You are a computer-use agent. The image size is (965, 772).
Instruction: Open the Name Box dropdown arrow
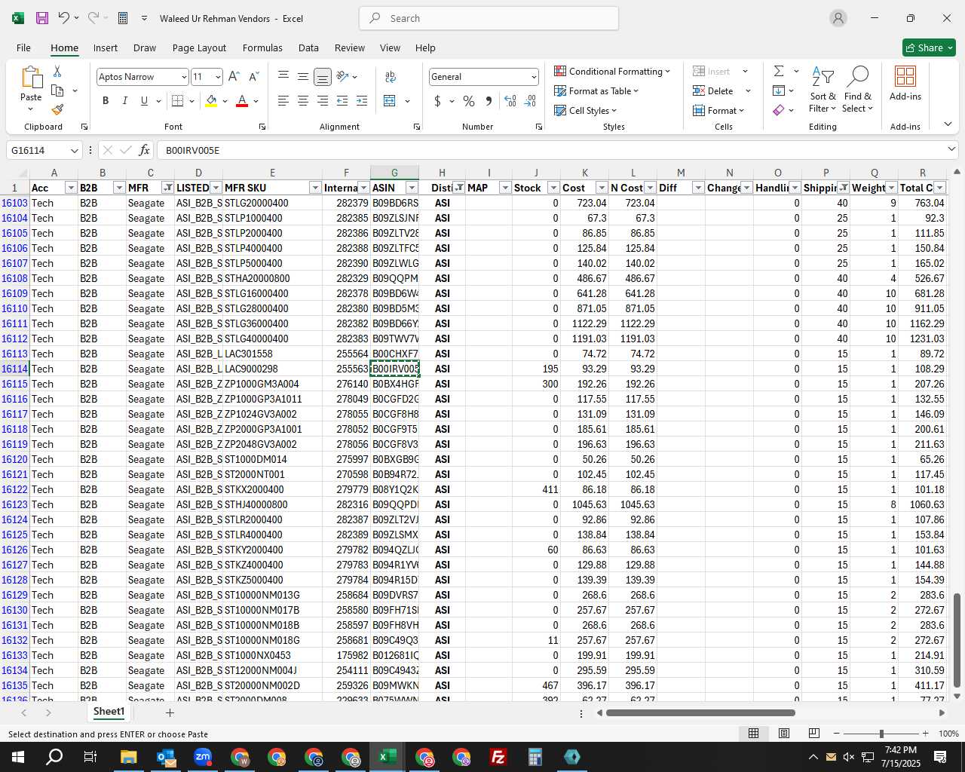click(x=73, y=150)
